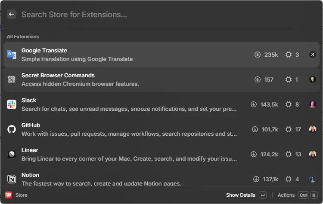Click Notion download count icon

(x=256, y=179)
